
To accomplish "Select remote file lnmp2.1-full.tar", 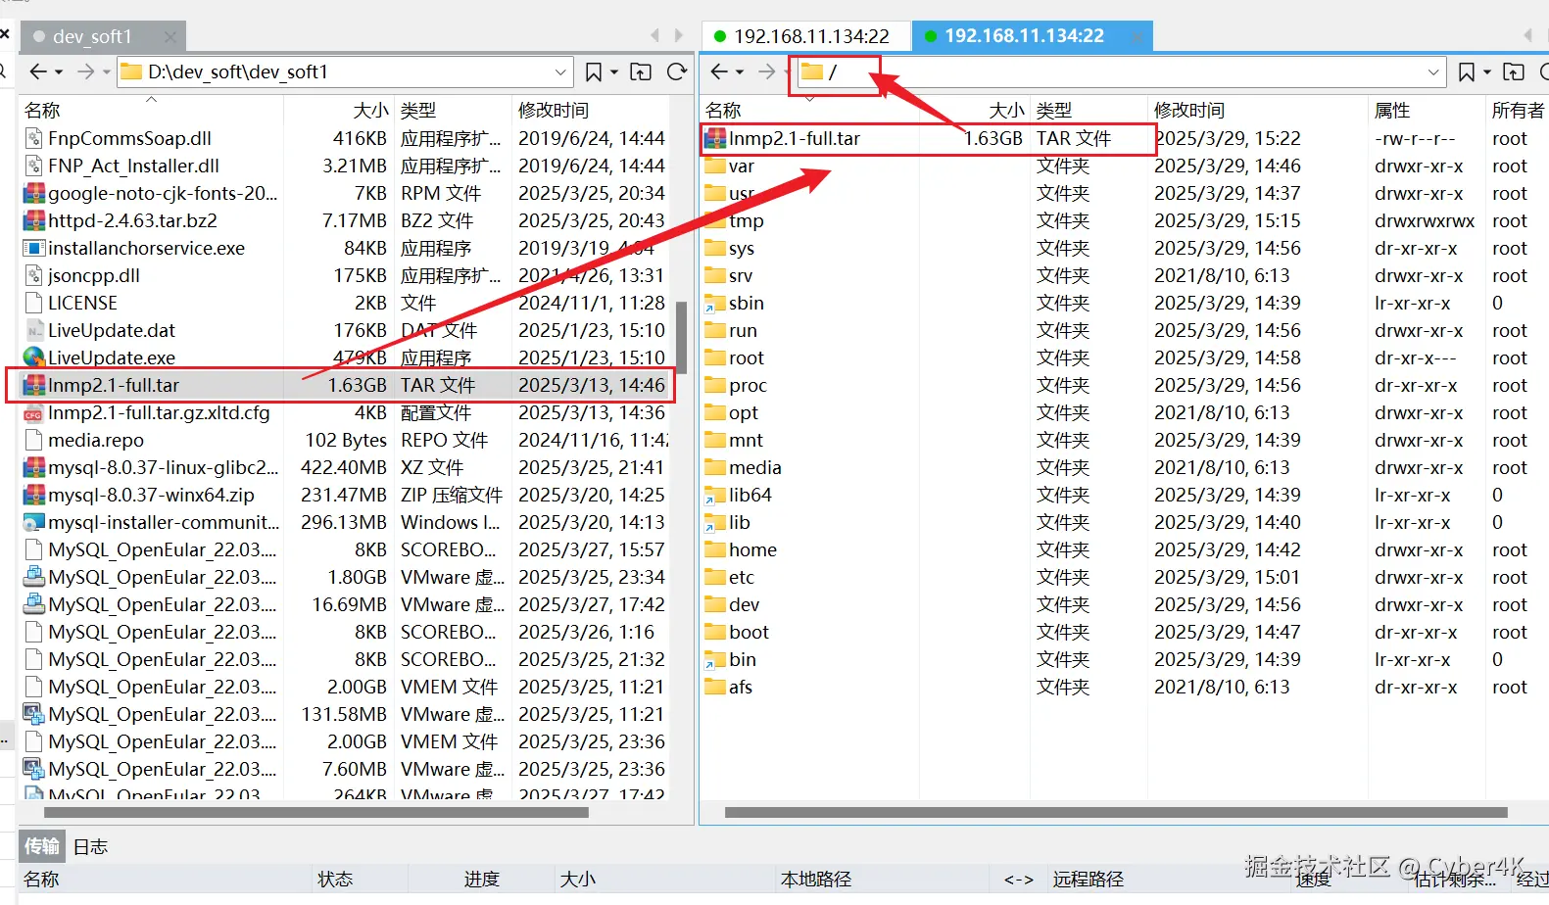I will point(927,138).
